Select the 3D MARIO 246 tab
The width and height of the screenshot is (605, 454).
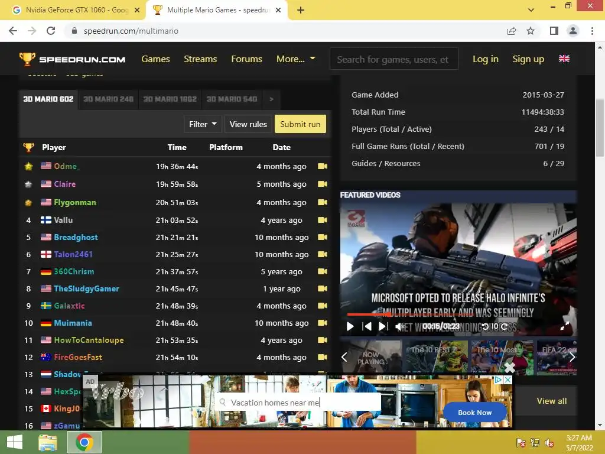[109, 99]
